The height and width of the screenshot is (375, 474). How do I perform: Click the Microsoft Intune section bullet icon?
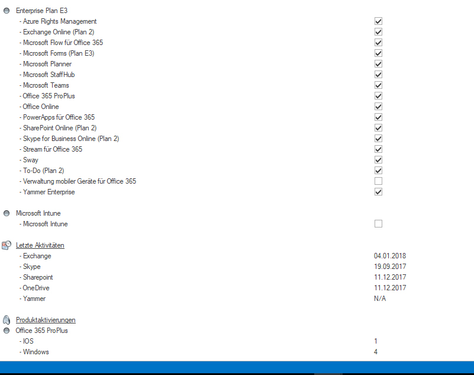7,213
